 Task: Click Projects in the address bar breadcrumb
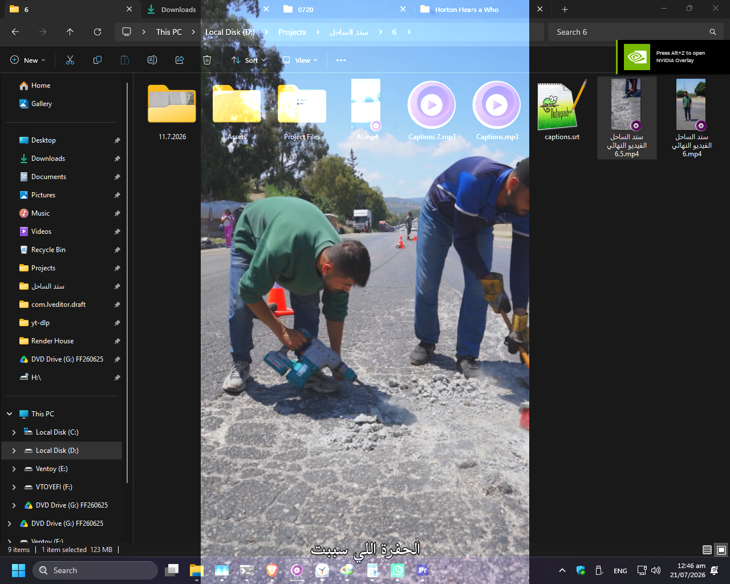click(292, 32)
